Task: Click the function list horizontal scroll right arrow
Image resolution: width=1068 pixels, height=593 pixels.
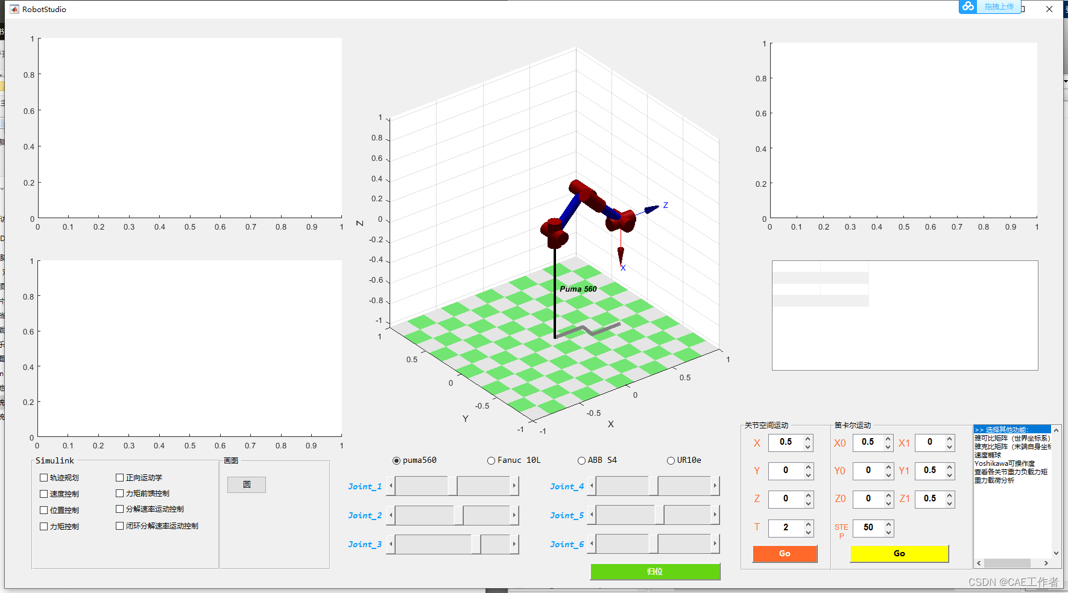Action: (x=1046, y=563)
